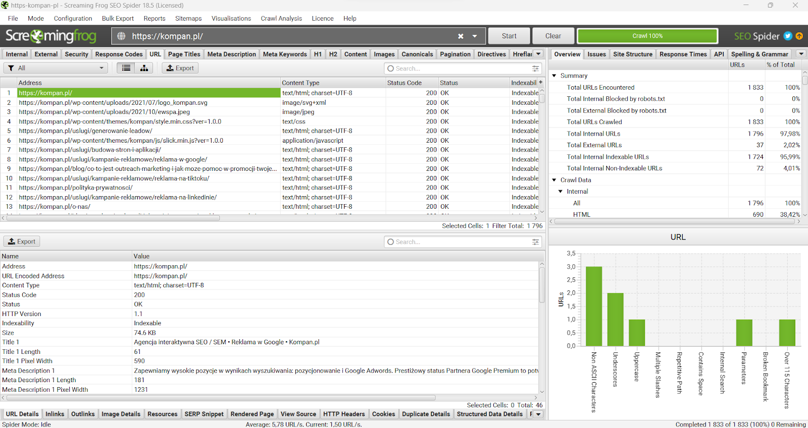The height and width of the screenshot is (428, 808).
Task: Click the Export button in the top pane
Action: [180, 68]
